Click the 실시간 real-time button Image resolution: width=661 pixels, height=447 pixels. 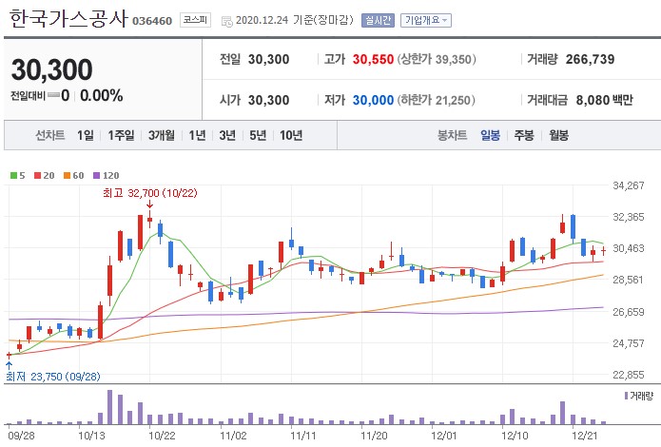click(x=378, y=20)
